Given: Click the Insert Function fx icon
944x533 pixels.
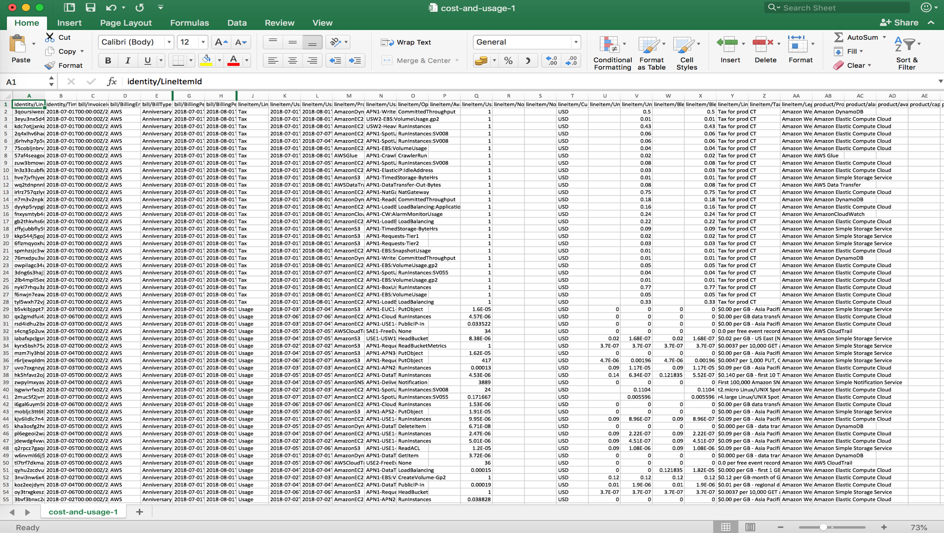Looking at the screenshot, I should pyautogui.click(x=111, y=82).
